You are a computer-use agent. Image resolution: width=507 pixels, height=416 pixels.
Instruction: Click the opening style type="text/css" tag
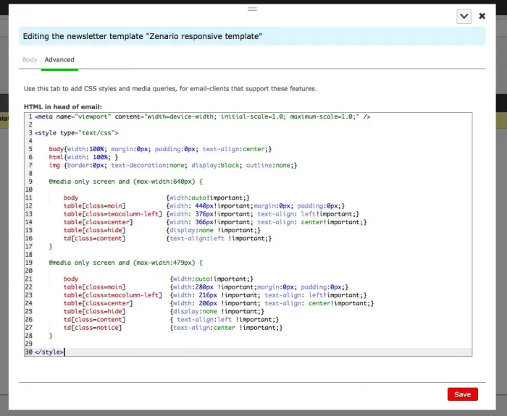click(77, 132)
